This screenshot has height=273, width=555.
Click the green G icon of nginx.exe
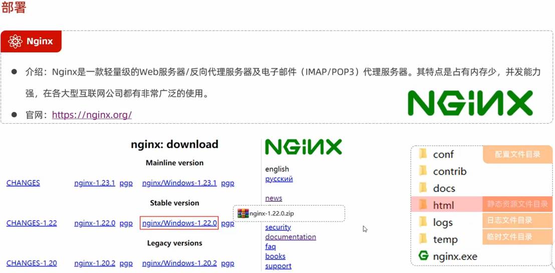coord(423,255)
